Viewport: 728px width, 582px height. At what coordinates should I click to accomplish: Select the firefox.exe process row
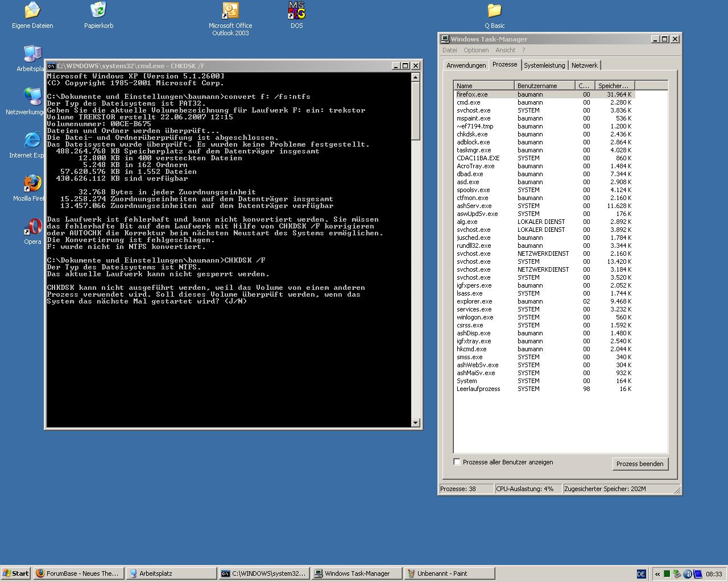(x=544, y=94)
